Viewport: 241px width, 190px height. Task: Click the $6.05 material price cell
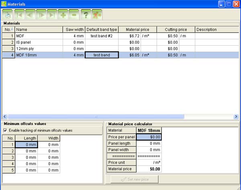tap(129, 55)
